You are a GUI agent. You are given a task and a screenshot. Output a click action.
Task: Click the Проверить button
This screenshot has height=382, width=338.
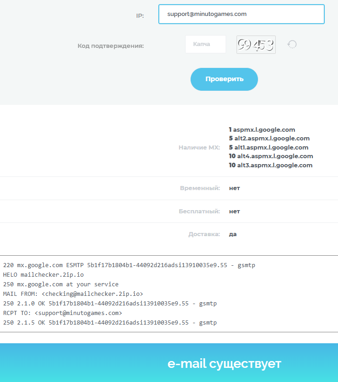224,79
